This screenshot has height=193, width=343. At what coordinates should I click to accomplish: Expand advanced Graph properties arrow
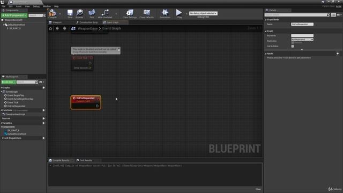point(302,50)
